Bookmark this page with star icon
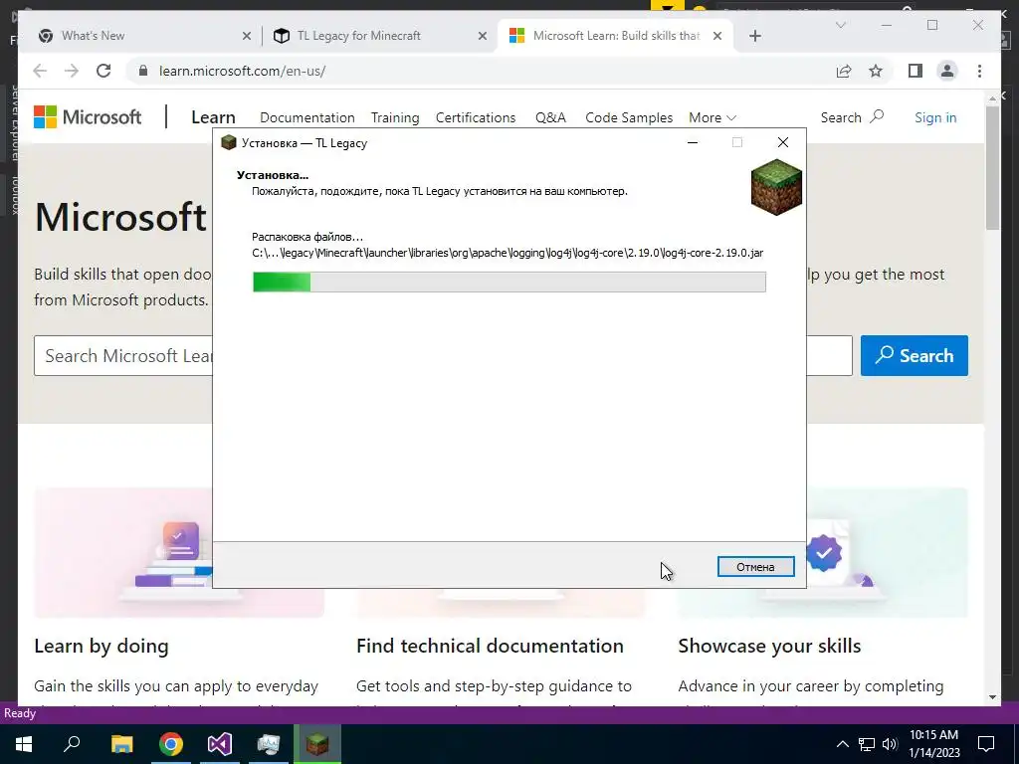The height and width of the screenshot is (764, 1019). (x=876, y=71)
